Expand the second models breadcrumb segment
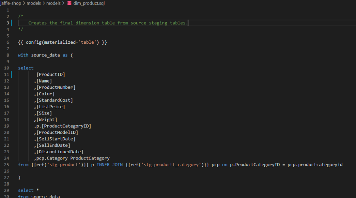The width and height of the screenshot is (356, 198). [54, 3]
